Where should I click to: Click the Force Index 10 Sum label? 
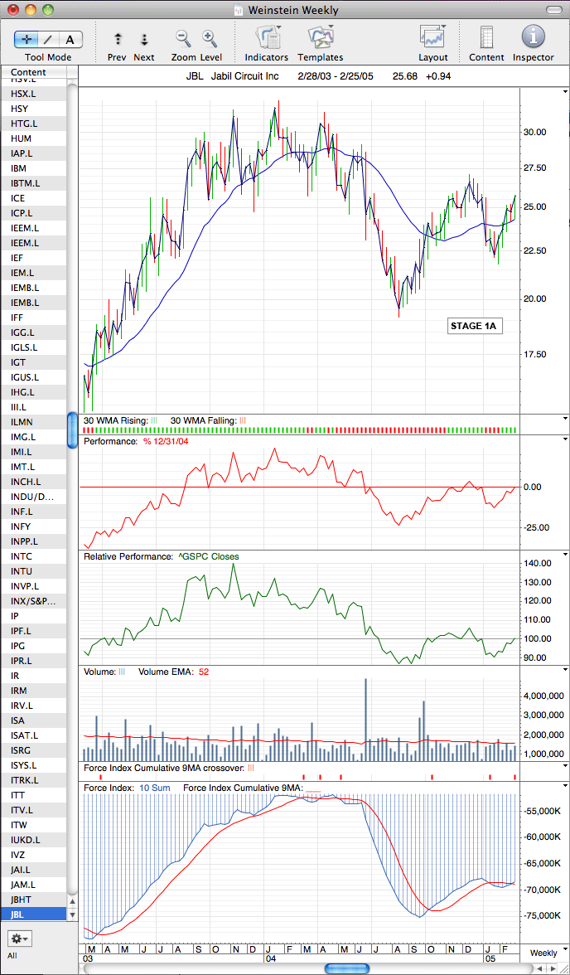pos(154,788)
